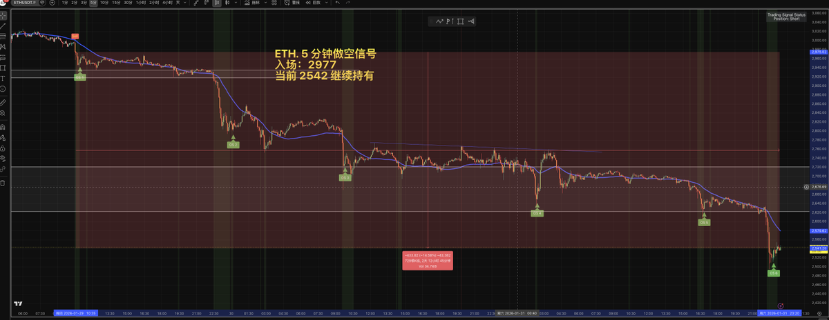
Task: Click the ETHUSDT.P symbol search box
Action: pyautogui.click(x=29, y=3)
